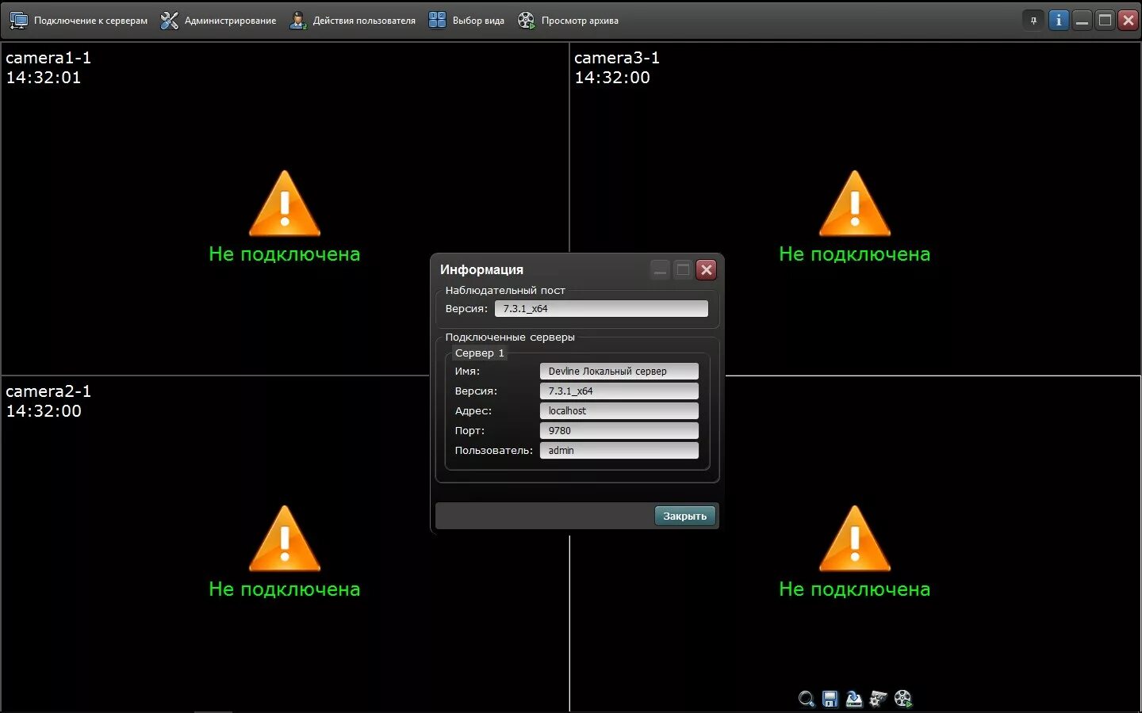The image size is (1142, 713).
Task: Close the Информация dialog with the red X
Action: click(x=706, y=270)
